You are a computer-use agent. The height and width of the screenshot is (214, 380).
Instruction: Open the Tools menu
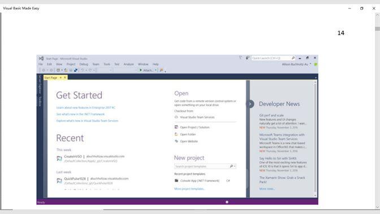tap(107, 64)
